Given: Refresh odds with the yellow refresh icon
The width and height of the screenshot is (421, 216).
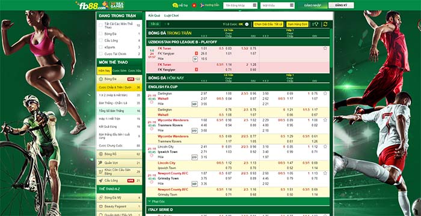Looking at the screenshot, I should pos(325,24).
